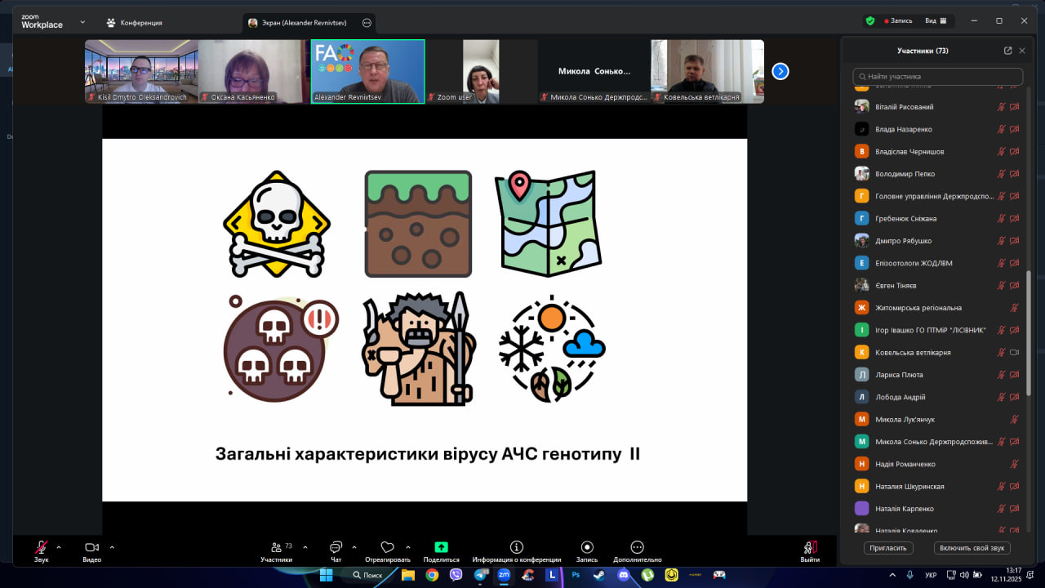The image size is (1045, 588).
Task: Open the More (Дополнительно) options icon
Action: [x=637, y=547]
